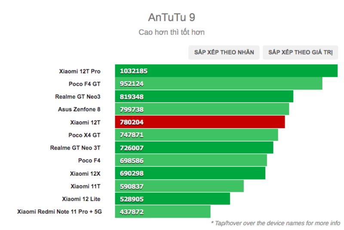Select the Xiaomi 12 Lite 528905 bar
The height and width of the screenshot is (230, 344).
click(x=172, y=199)
